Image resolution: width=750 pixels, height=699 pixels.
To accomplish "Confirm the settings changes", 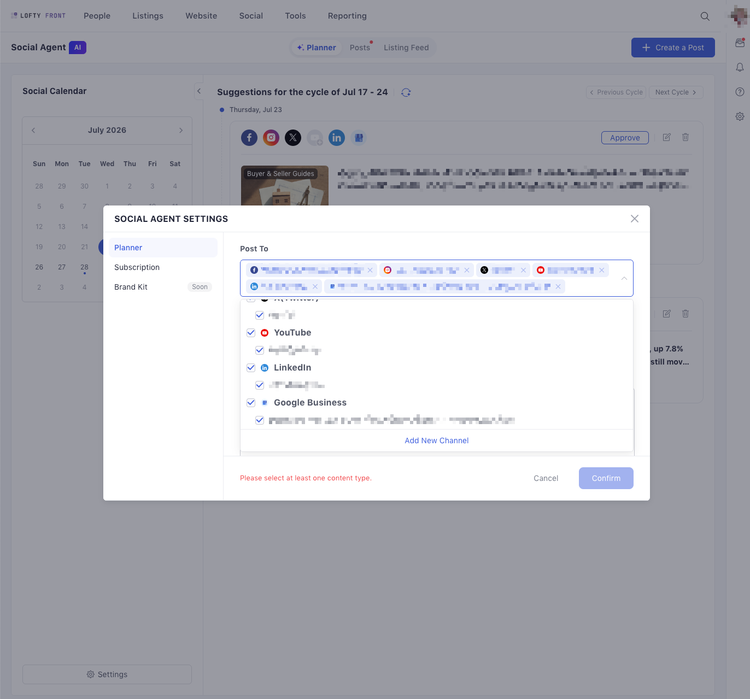I will (x=606, y=478).
